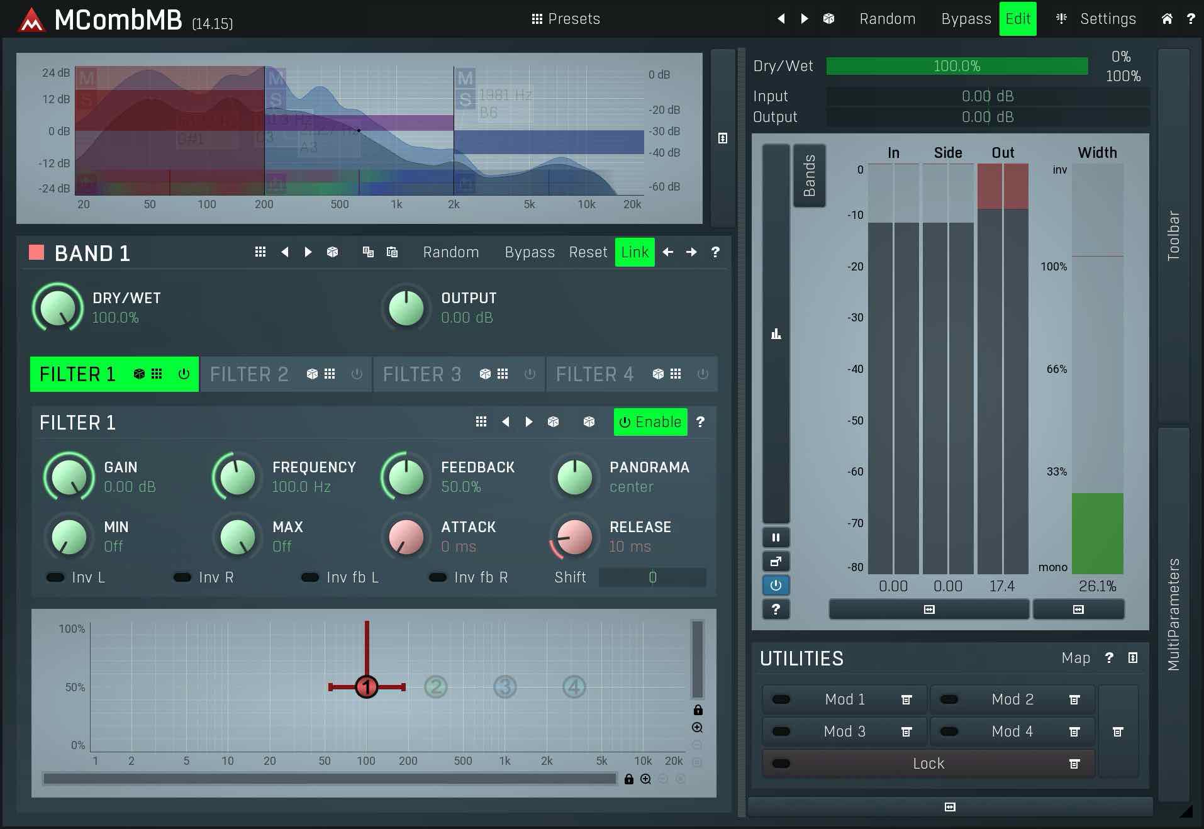1204x829 pixels.
Task: Click the Band 1 Reset button
Action: 588,252
